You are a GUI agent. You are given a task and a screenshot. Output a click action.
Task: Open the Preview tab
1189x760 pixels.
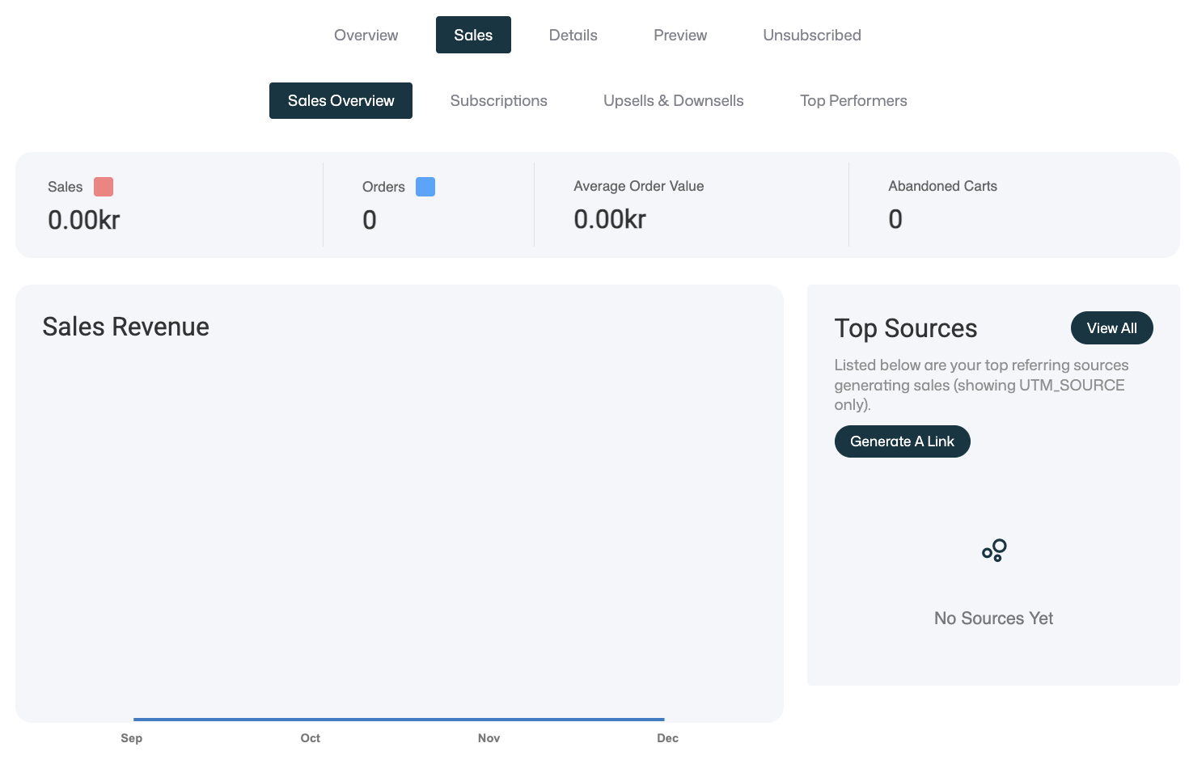tap(680, 35)
